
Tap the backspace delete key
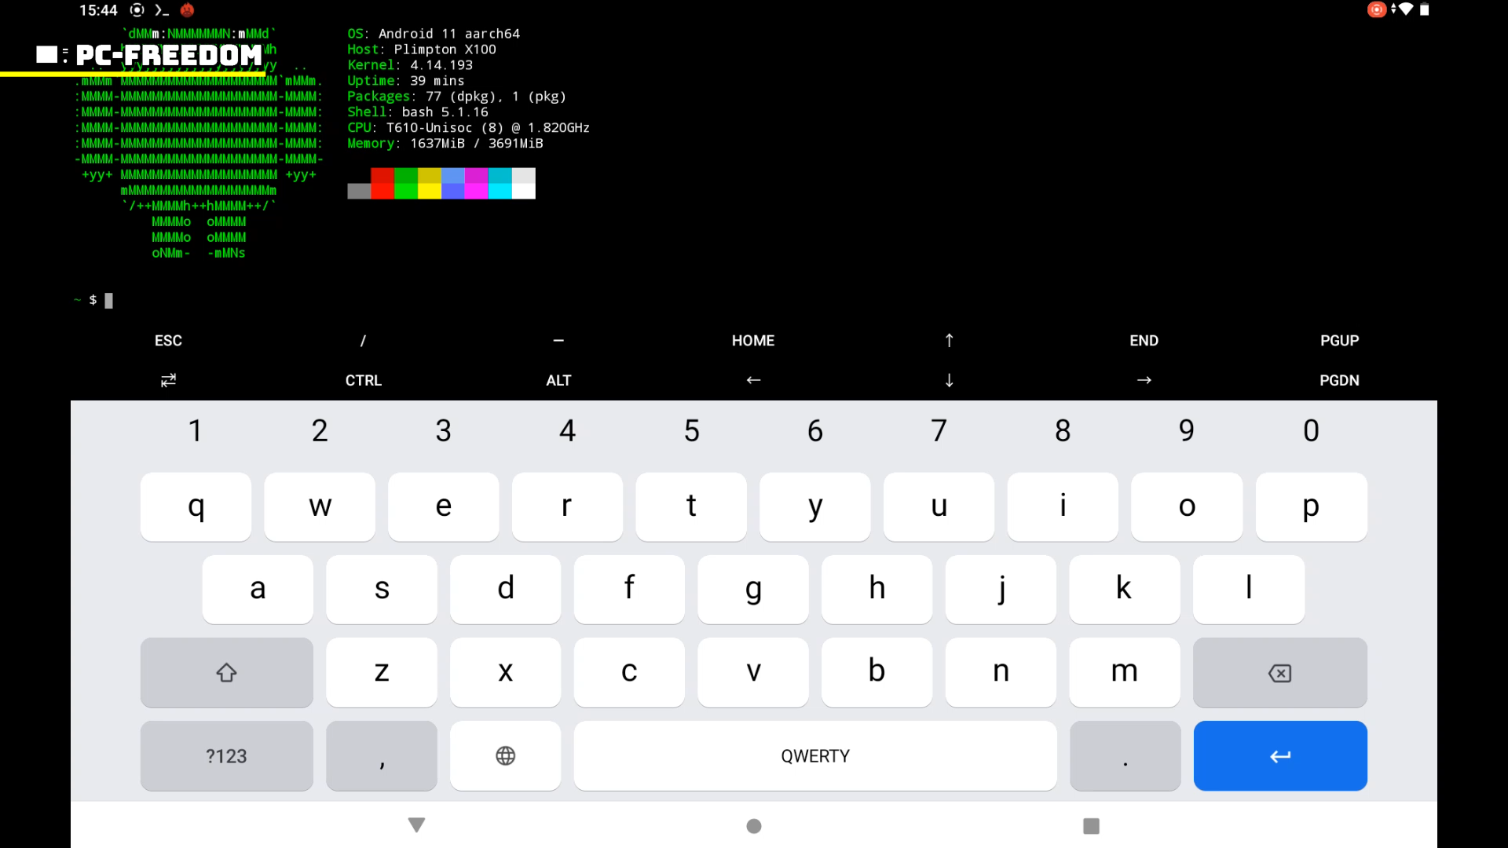pyautogui.click(x=1279, y=673)
